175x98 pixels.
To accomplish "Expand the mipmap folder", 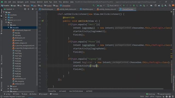I will (8, 89).
